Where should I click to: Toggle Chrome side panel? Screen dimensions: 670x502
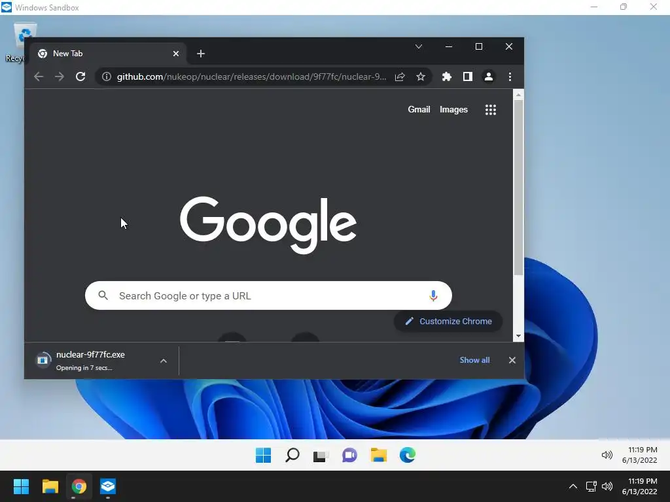tap(467, 77)
